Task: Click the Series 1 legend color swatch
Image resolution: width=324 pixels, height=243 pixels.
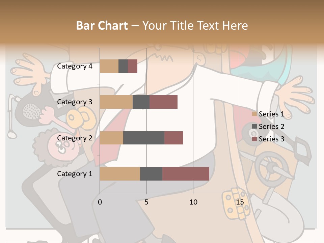Action: click(254, 114)
